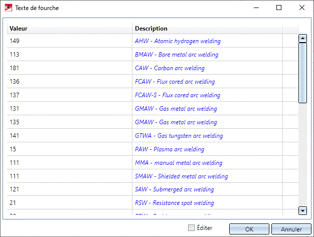Enable the Éditer checkbox
The image size is (314, 237).
tap(191, 228)
